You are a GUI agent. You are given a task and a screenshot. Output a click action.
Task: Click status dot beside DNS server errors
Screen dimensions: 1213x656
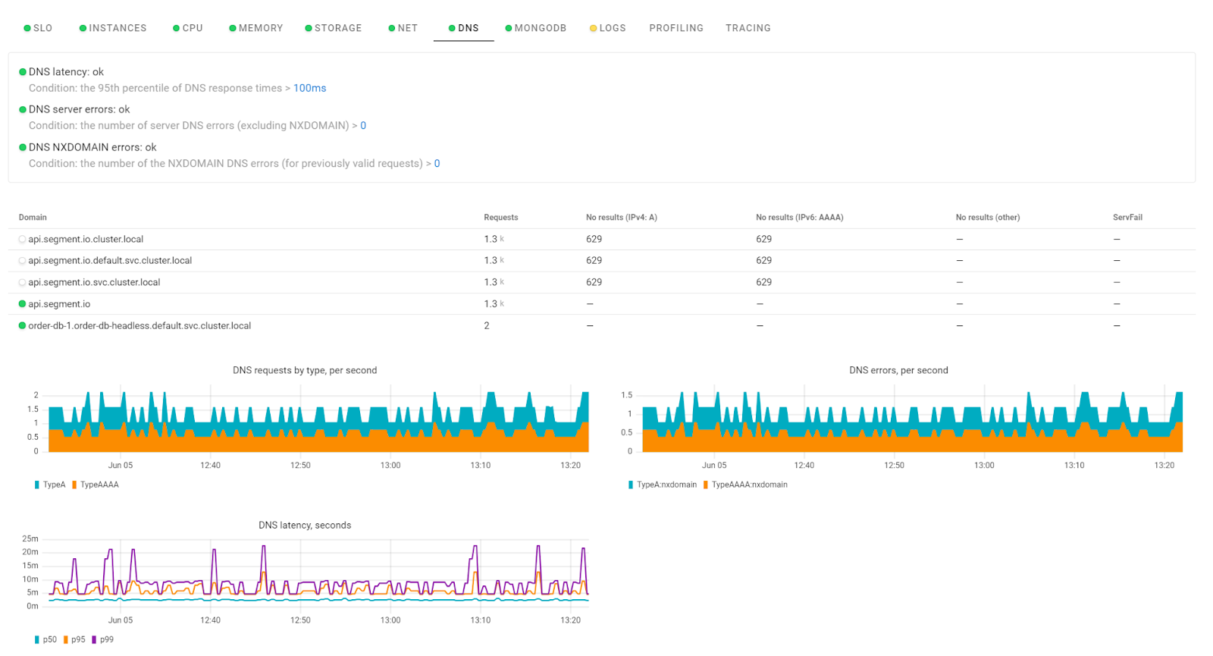[23, 110]
